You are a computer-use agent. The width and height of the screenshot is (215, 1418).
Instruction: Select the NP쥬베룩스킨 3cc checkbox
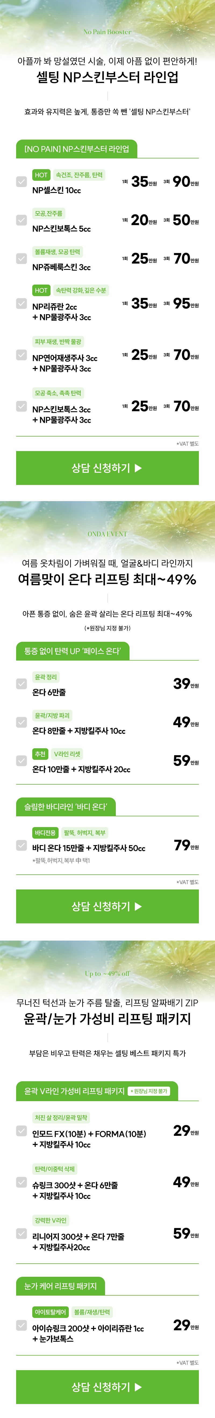pyautogui.click(x=21, y=258)
